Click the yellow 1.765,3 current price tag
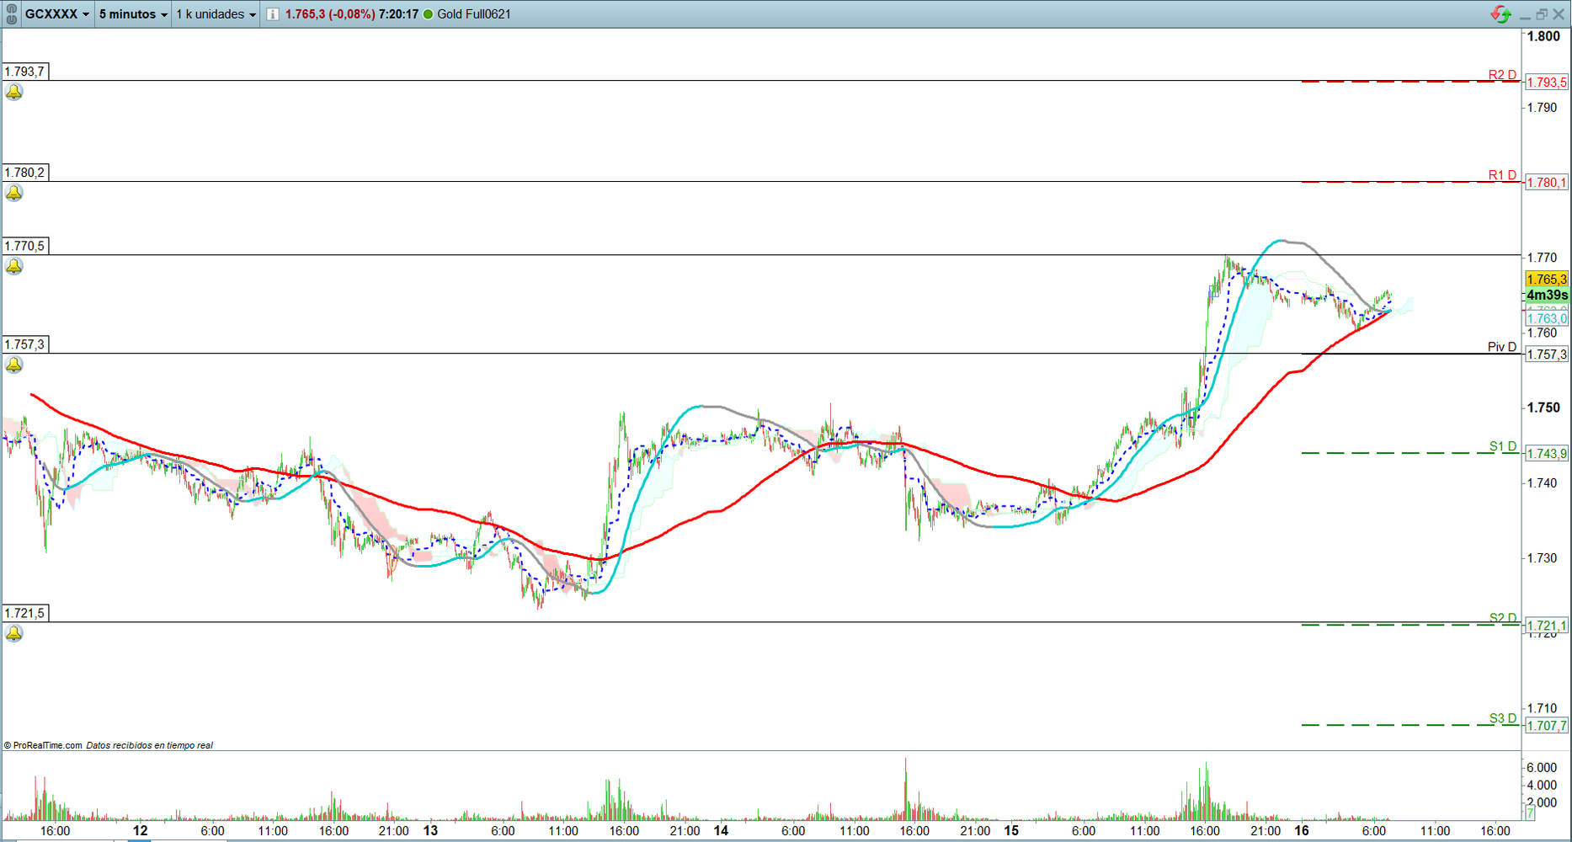Viewport: 1572px width, 842px height. [x=1547, y=280]
